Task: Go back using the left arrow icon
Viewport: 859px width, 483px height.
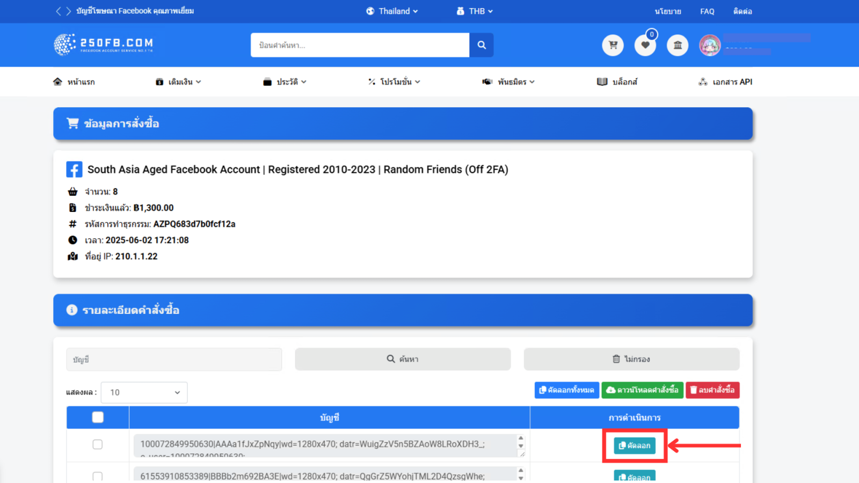Action: (x=59, y=11)
